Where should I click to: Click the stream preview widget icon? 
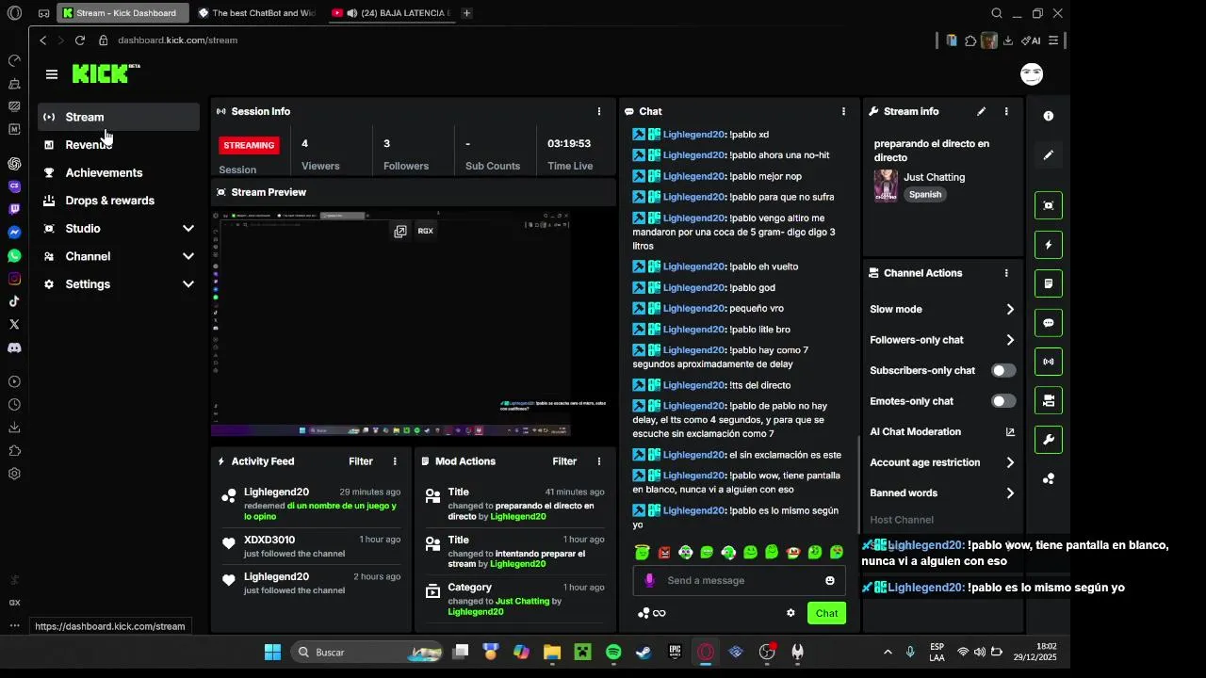coord(1049,205)
